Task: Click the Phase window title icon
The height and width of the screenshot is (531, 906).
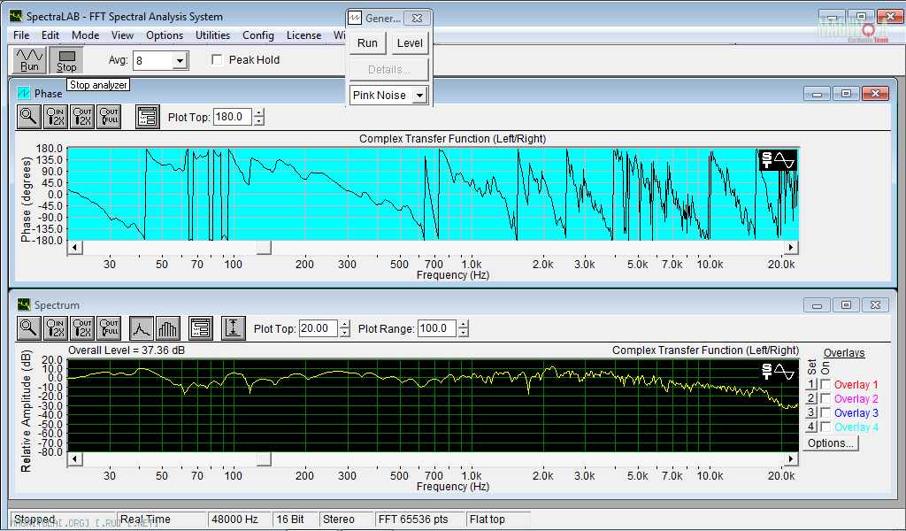Action: (x=24, y=93)
